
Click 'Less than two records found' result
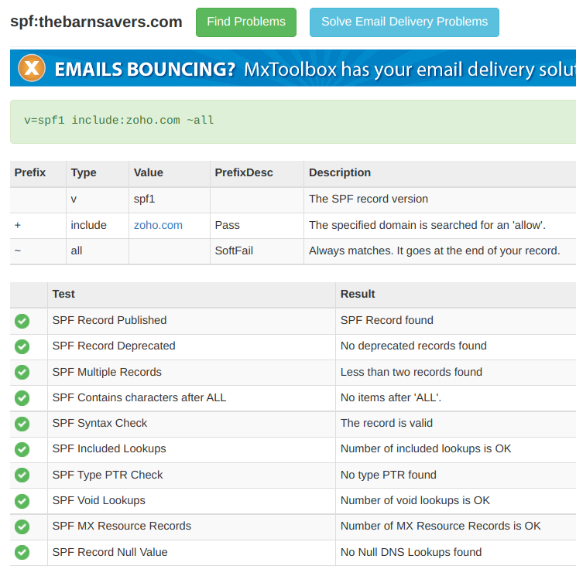pos(411,372)
